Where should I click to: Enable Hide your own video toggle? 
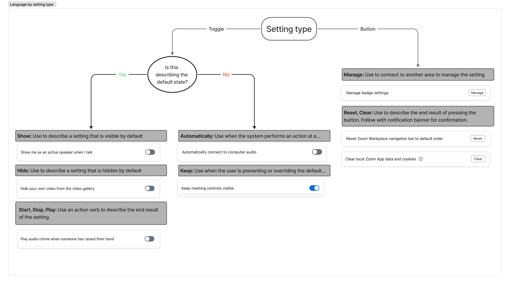[x=150, y=189]
